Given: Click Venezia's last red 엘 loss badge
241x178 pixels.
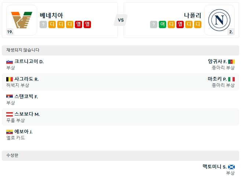Looking at the screenshot, I should tap(87, 24).
